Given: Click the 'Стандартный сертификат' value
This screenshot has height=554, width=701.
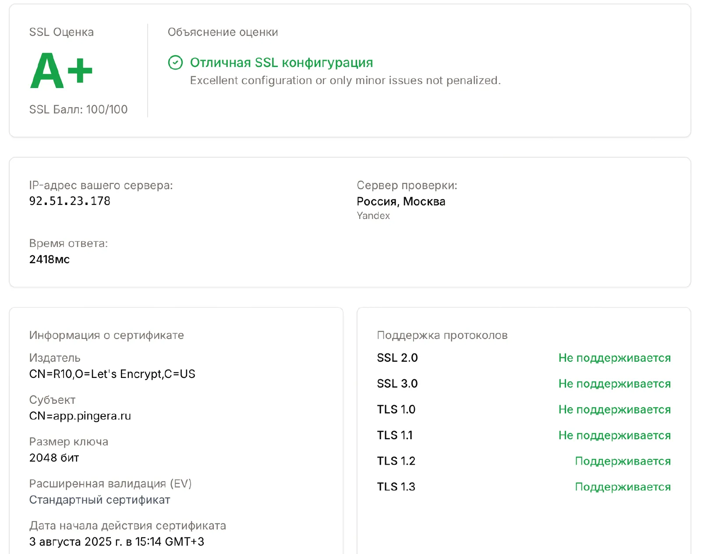Looking at the screenshot, I should [x=100, y=500].
